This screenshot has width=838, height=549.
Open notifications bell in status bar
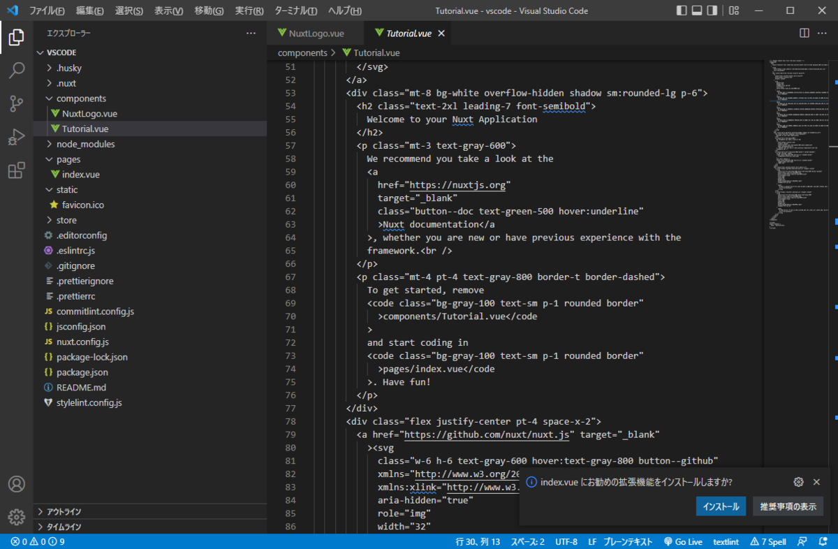824,541
